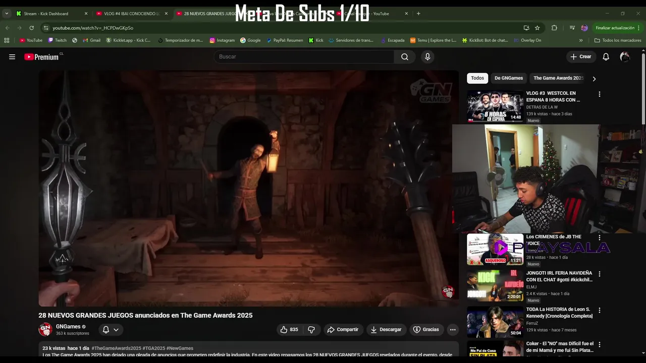This screenshot has height=363, width=646.
Task: Open the YouTube guide hamburger menu
Action: (x=12, y=57)
